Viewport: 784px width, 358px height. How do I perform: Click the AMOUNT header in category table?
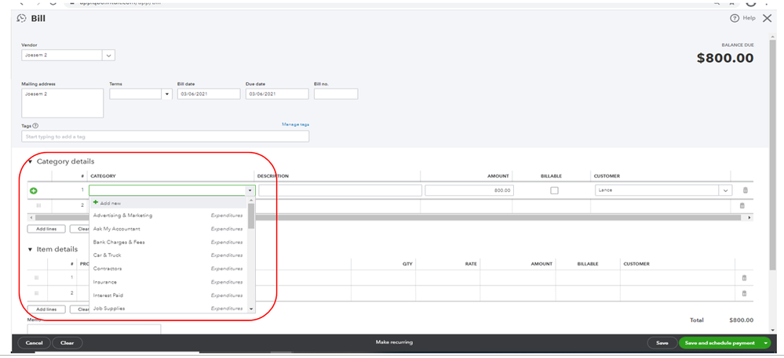pos(498,176)
